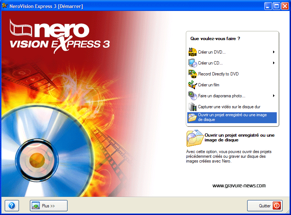Expand the Faire un diaporama photo arrow
The width and height of the screenshot is (291, 215).
click(x=274, y=96)
